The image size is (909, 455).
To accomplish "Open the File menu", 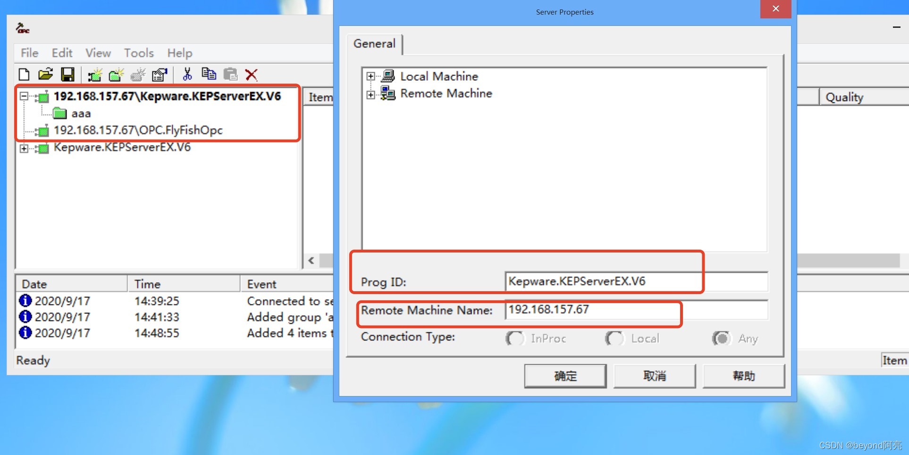I will 29,53.
